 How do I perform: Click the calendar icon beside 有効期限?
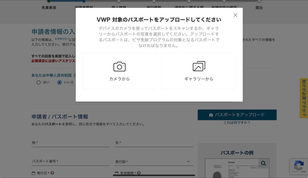117,173
